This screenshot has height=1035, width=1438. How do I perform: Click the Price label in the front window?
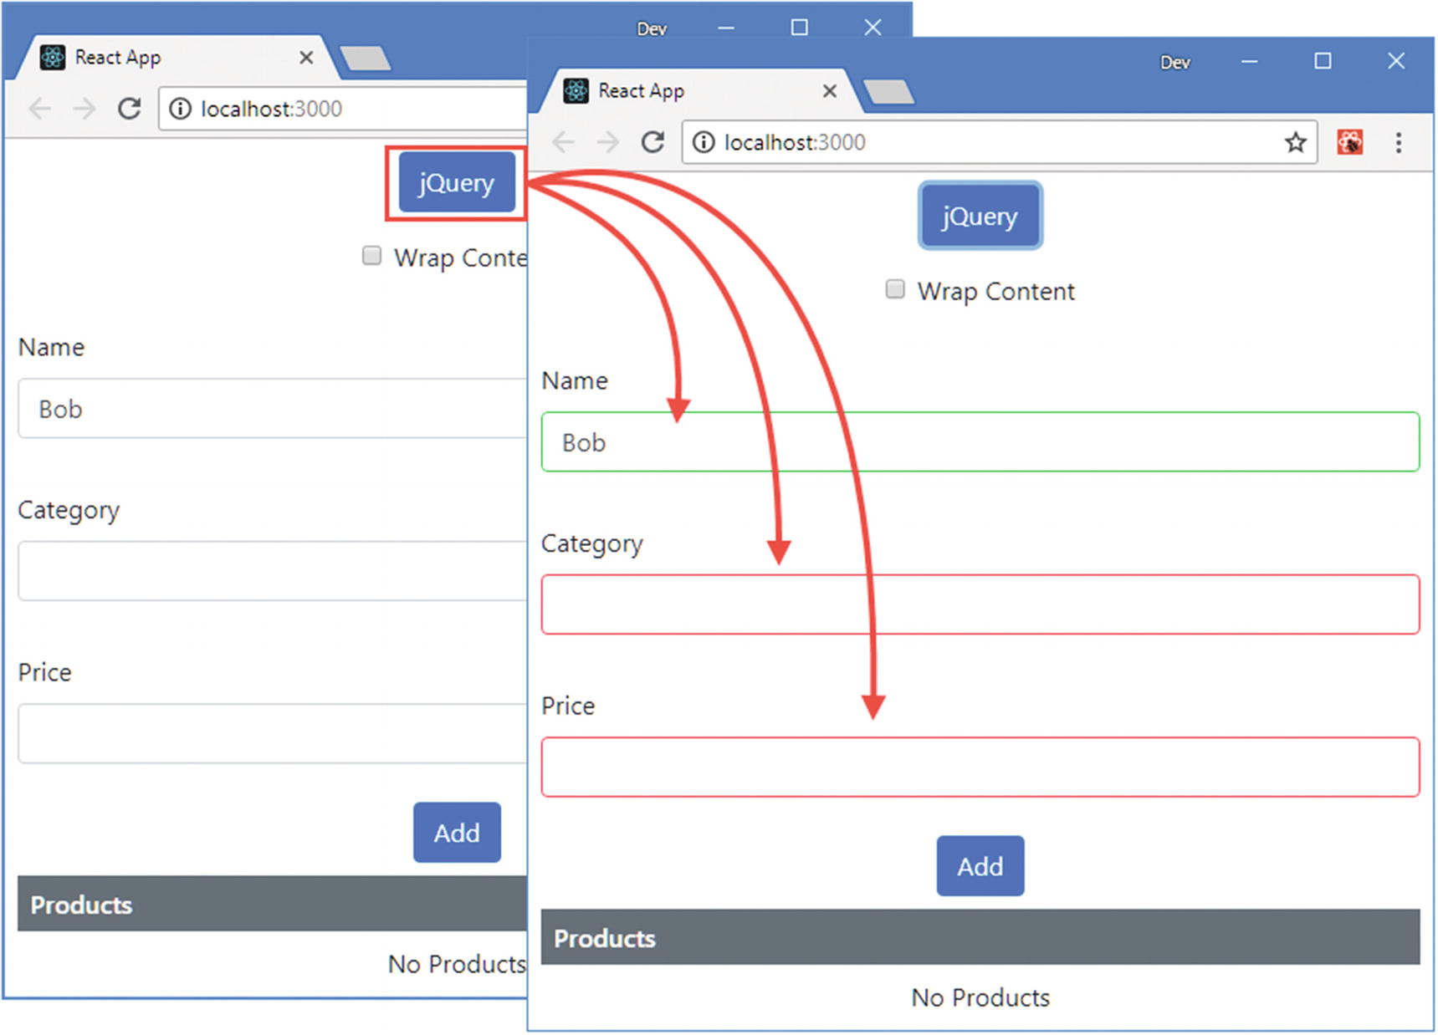[568, 706]
